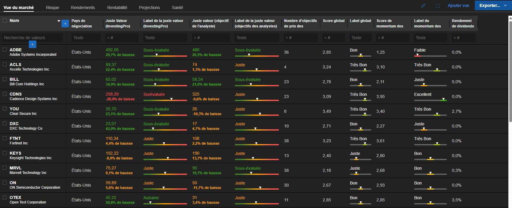Select the DXC row checkbox

5,123
